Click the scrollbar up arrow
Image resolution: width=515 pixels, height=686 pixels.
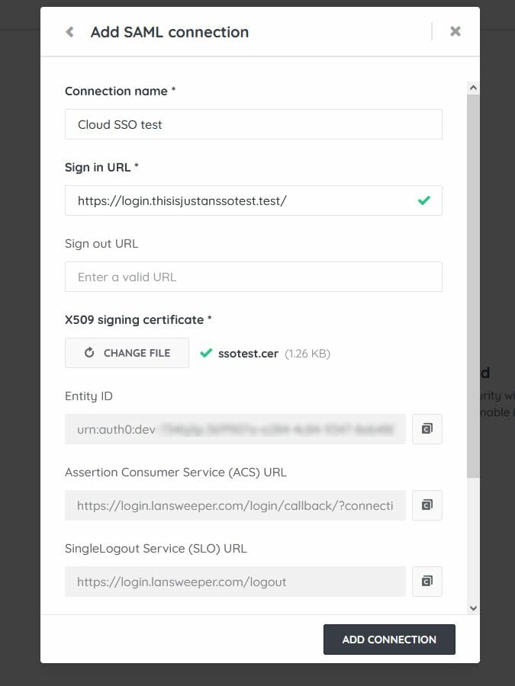[x=473, y=88]
